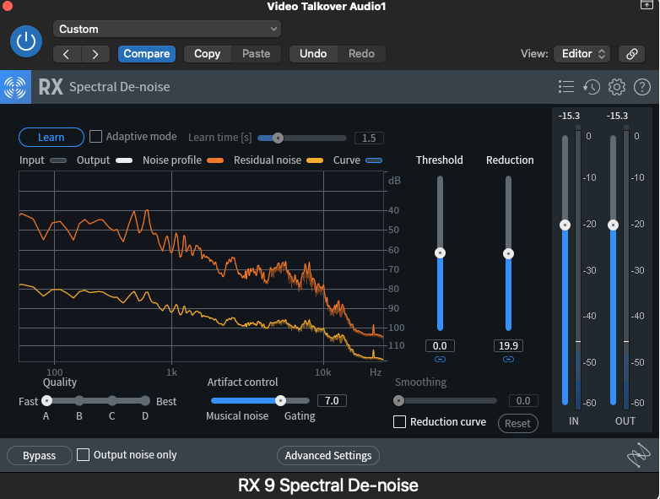660x499 pixels.
Task: Enable the Reduction curve checkbox
Action: [399, 421]
